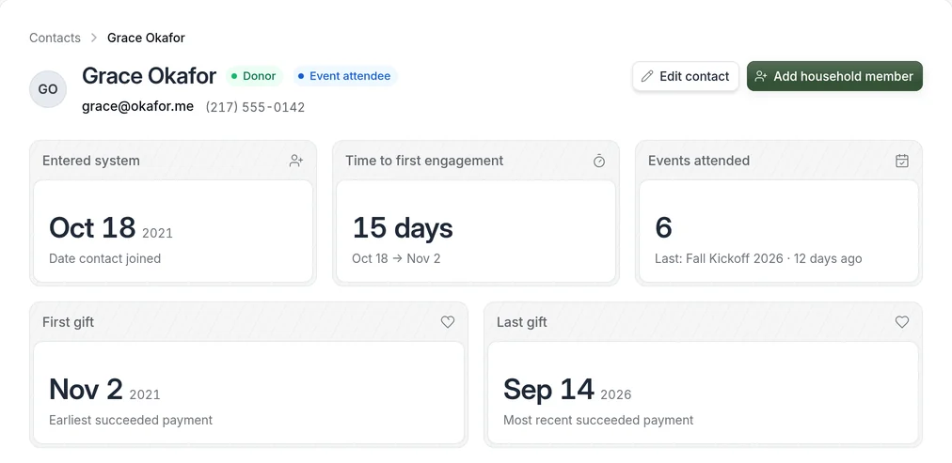Click the Last gift card title
Viewport: 952px width, 463px height.
pos(521,322)
